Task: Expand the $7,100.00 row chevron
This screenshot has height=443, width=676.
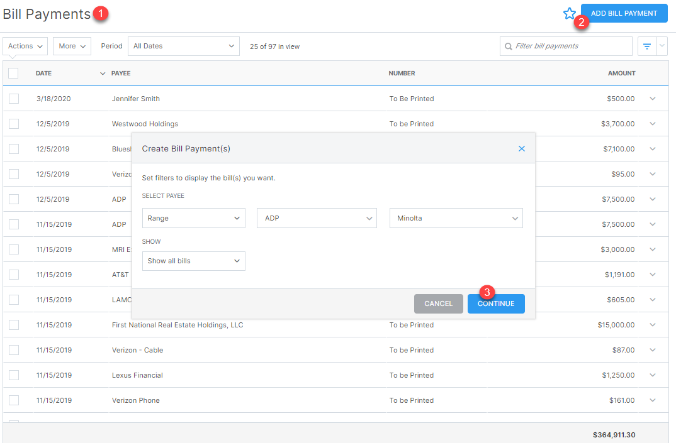Action: [653, 149]
